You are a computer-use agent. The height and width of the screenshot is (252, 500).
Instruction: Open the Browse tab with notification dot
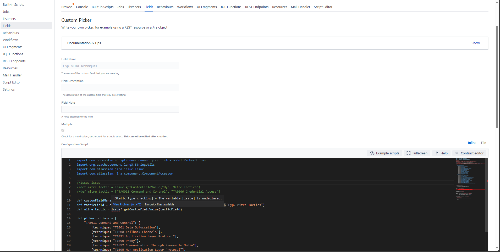coord(67,7)
